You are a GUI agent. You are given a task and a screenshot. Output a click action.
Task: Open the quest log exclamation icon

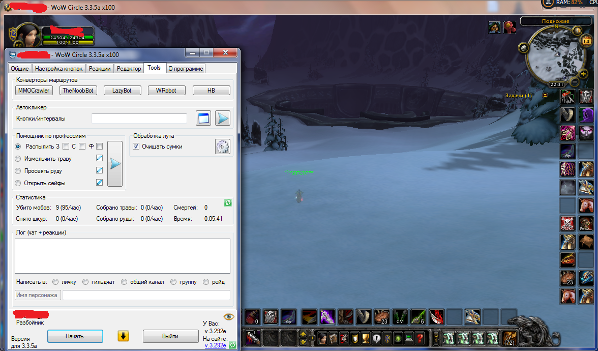coord(376,338)
